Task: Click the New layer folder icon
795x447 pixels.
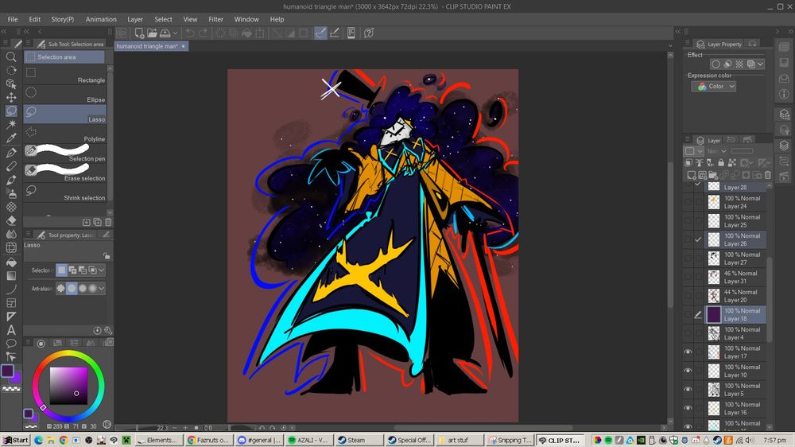Action: pos(713,175)
